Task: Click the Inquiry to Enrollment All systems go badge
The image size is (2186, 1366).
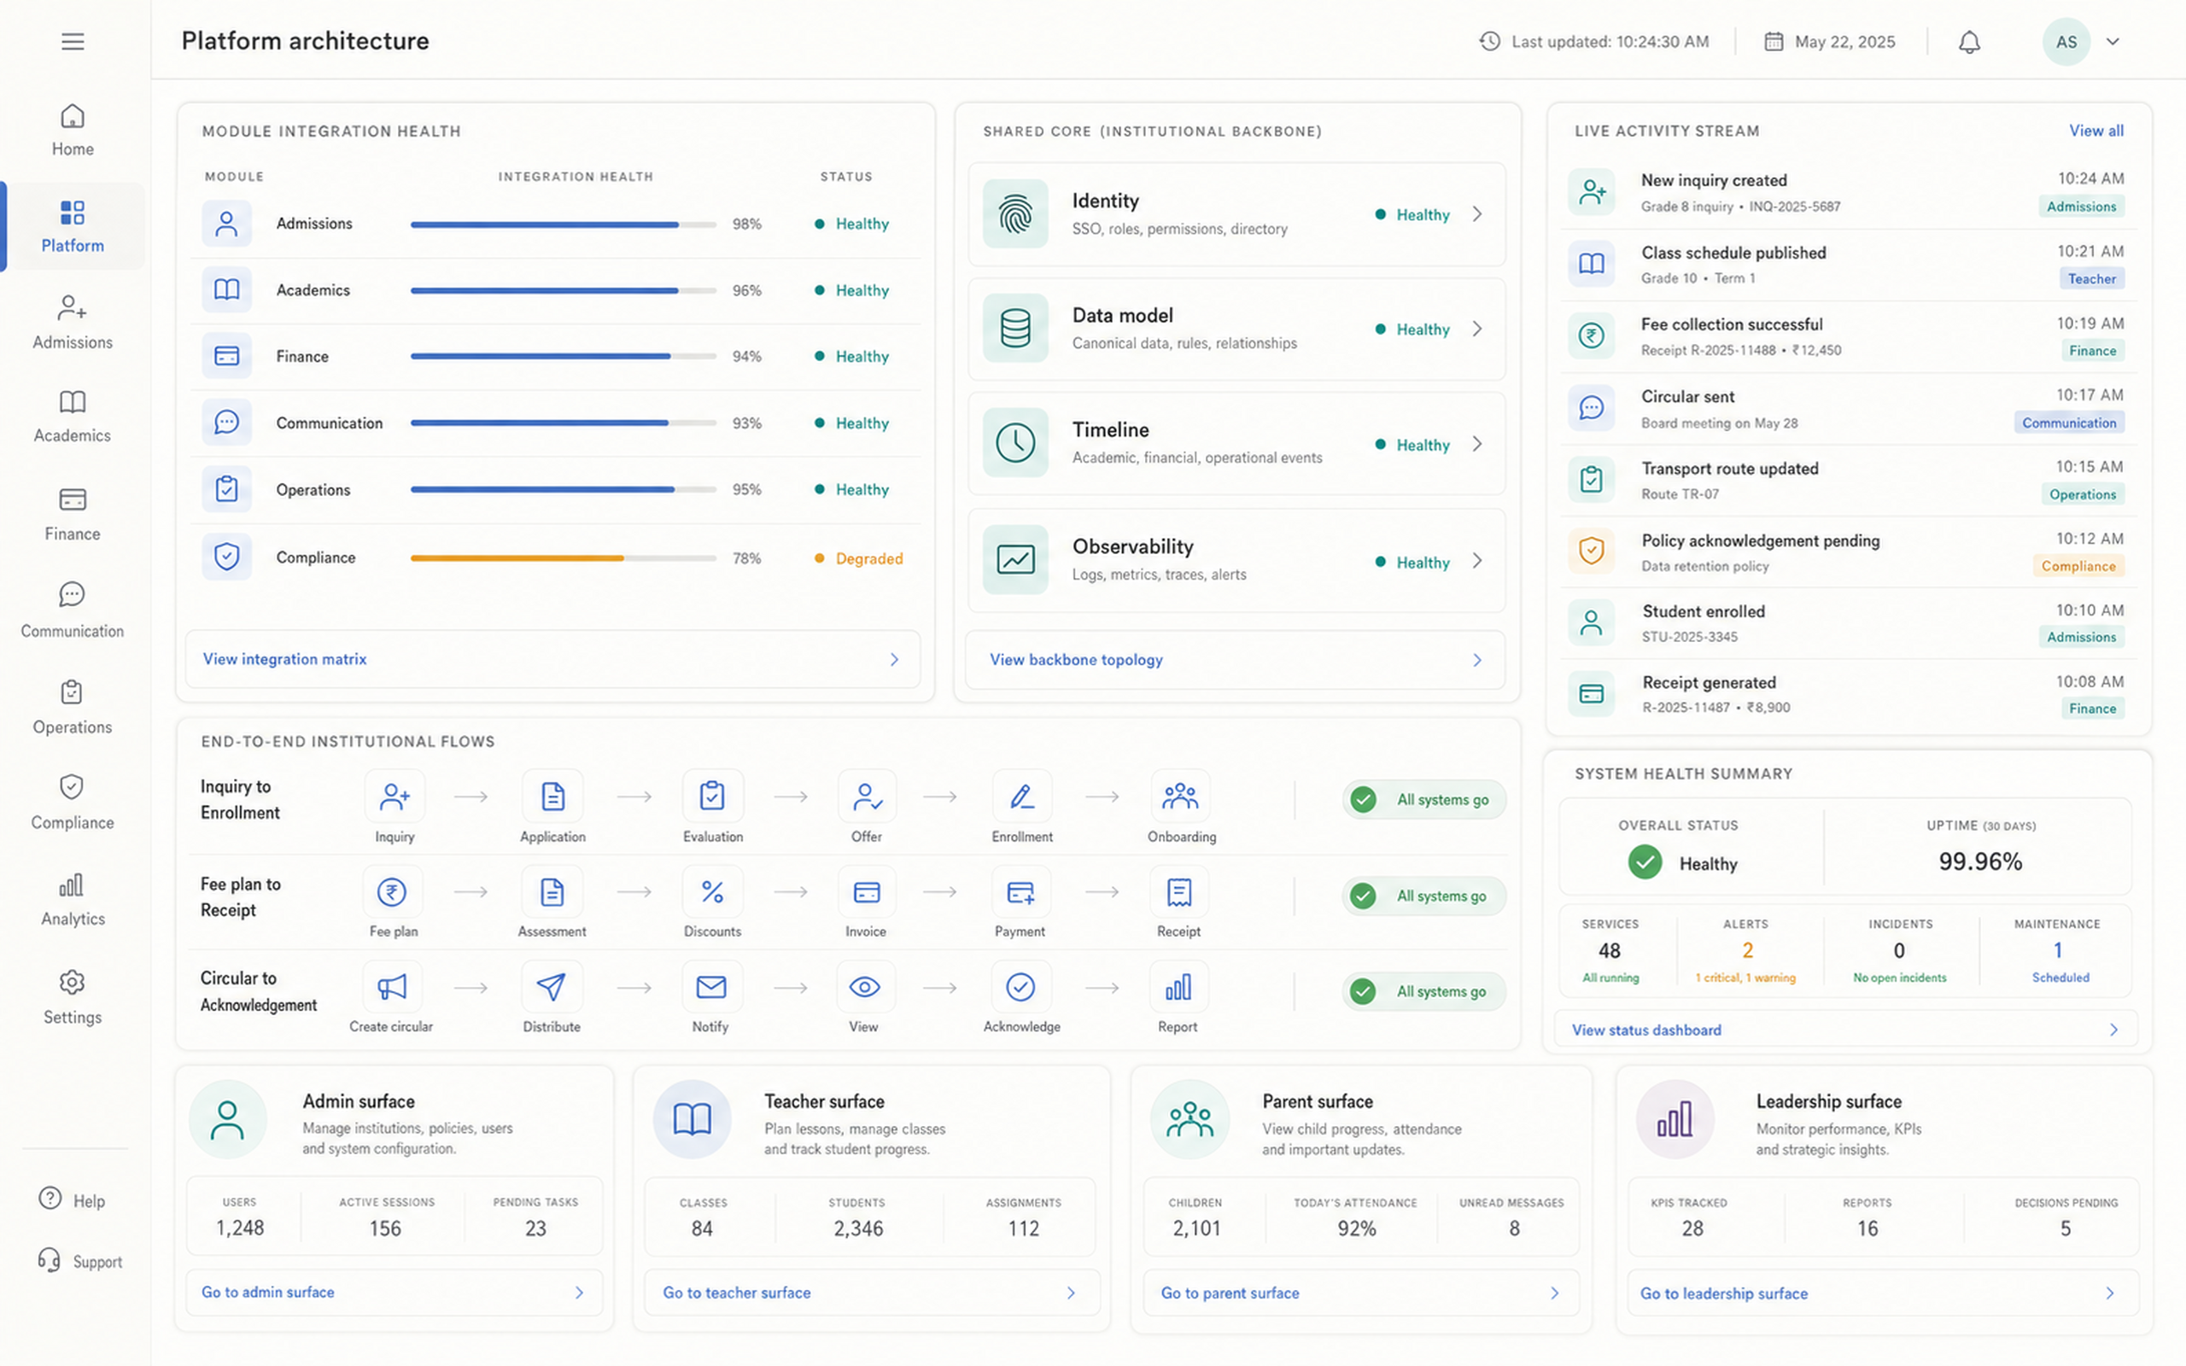Action: point(1423,800)
